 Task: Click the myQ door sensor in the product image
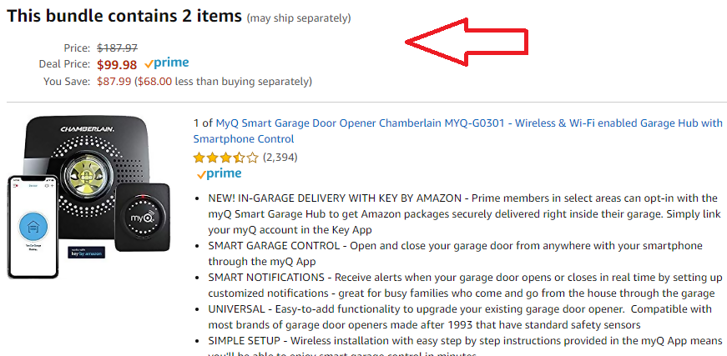click(142, 218)
